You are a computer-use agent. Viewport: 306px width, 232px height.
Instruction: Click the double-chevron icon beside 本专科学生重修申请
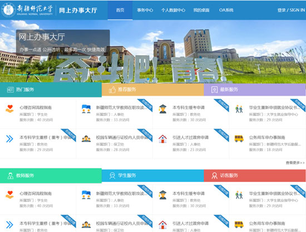tap(9, 139)
